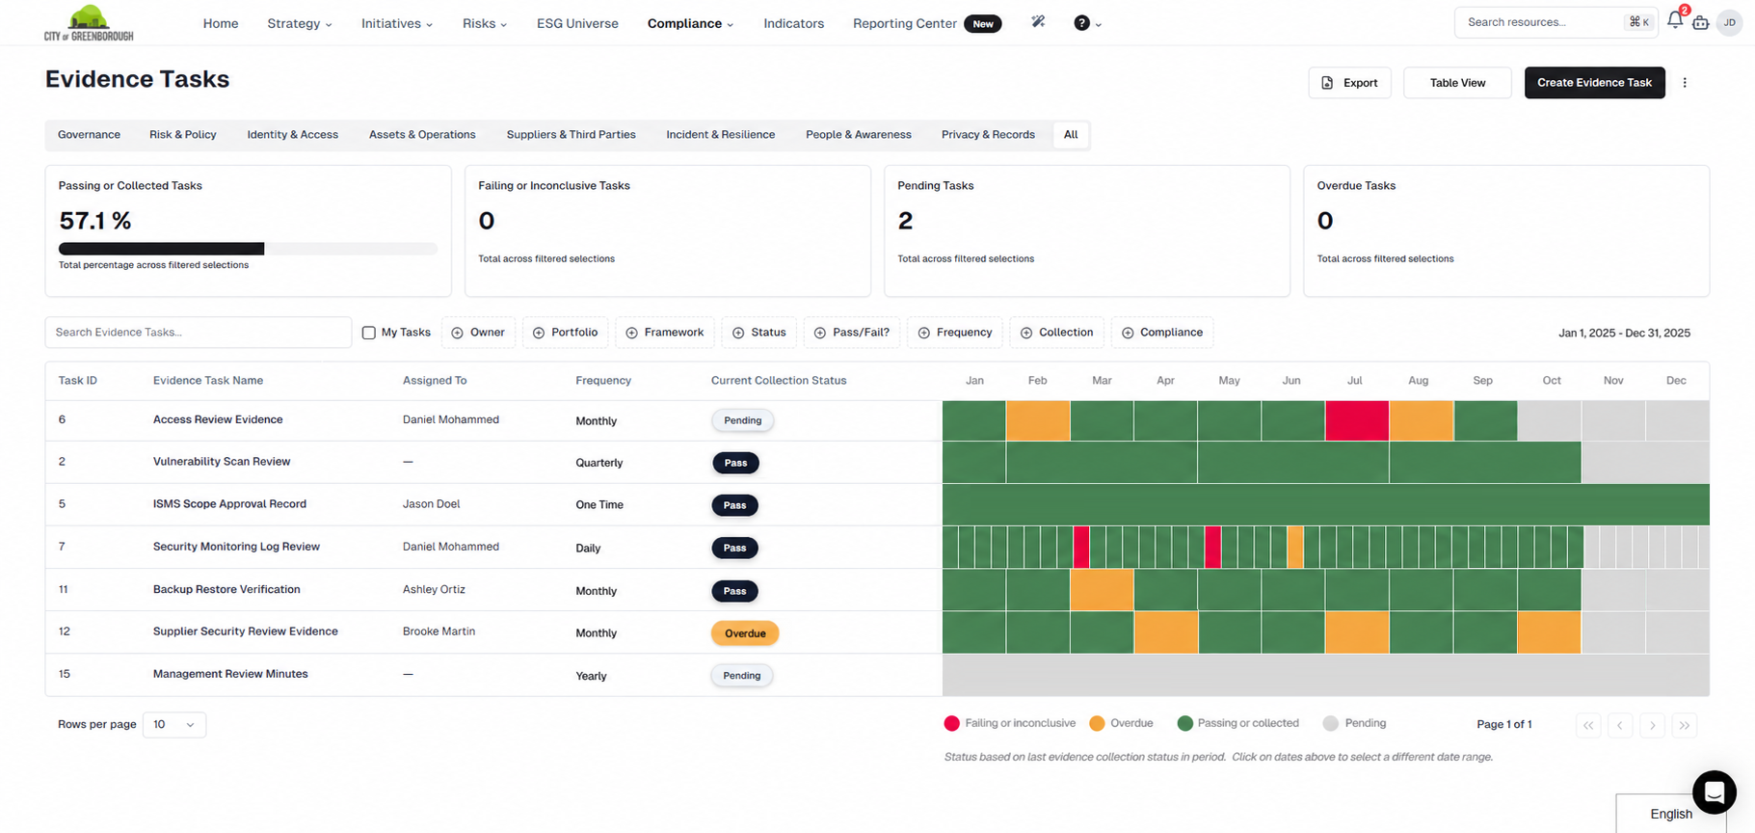This screenshot has height=833, width=1755.
Task: Open the English language selector
Action: (x=1671, y=814)
